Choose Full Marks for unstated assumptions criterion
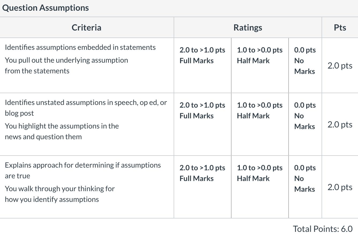This screenshot has height=234, width=358. pyautogui.click(x=202, y=124)
